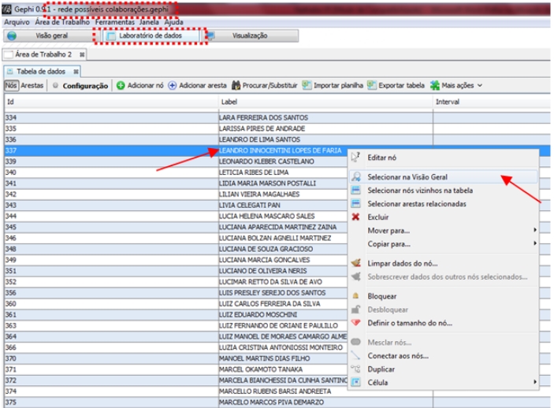Click the Editar nó icon in context menu

point(356,158)
